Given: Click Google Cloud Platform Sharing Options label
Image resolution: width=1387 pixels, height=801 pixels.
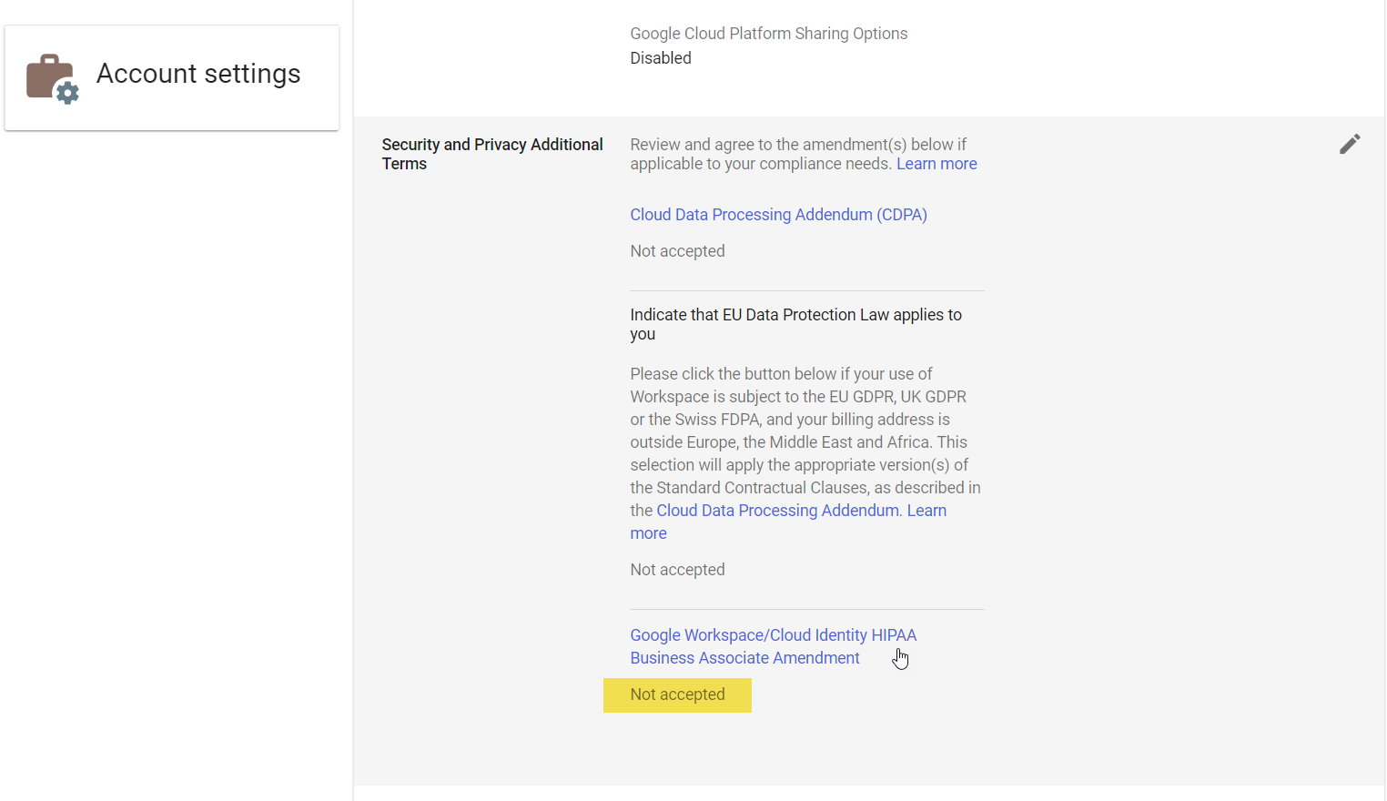Looking at the screenshot, I should coord(768,34).
